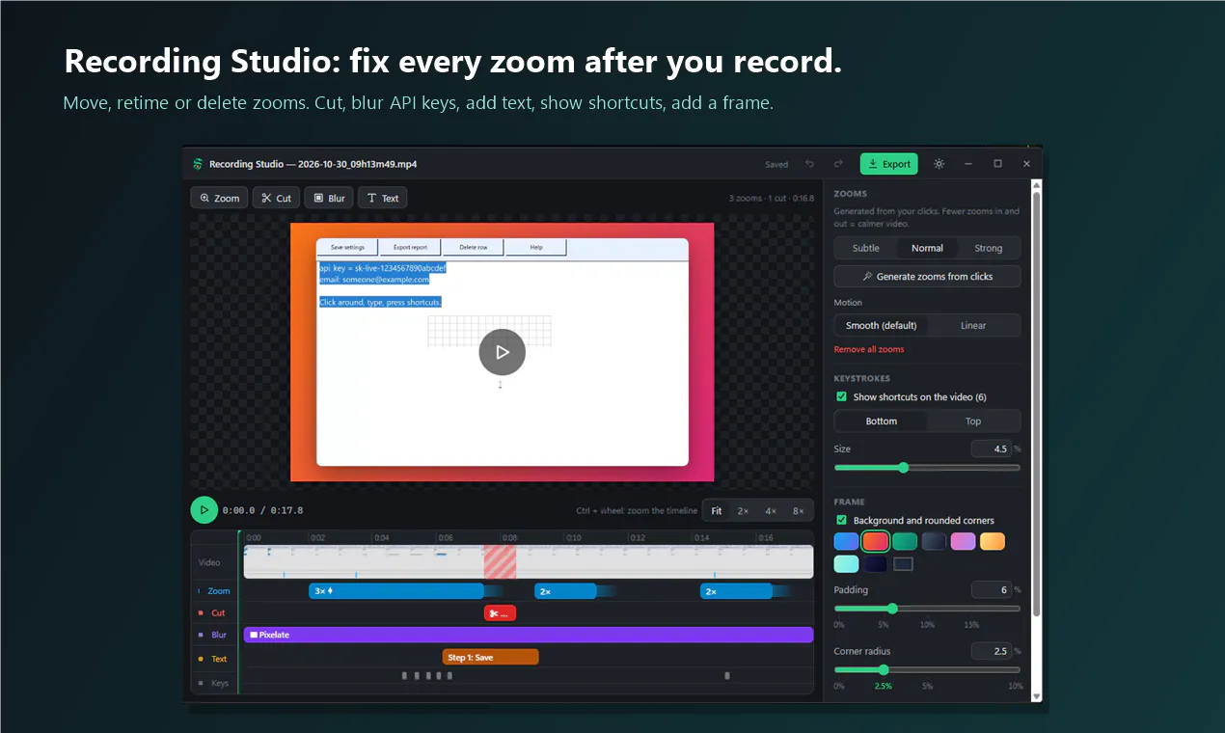Position keystrokes at Top

[973, 421]
